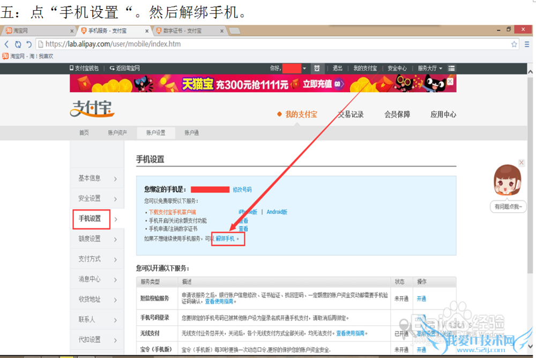The image size is (536, 358).
Task: Click 开通 for 短信校验服务
Action: (421, 299)
